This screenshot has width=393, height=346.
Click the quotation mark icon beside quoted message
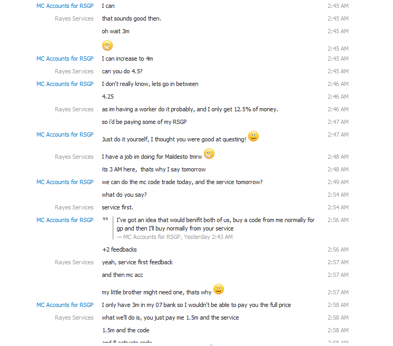[105, 219]
